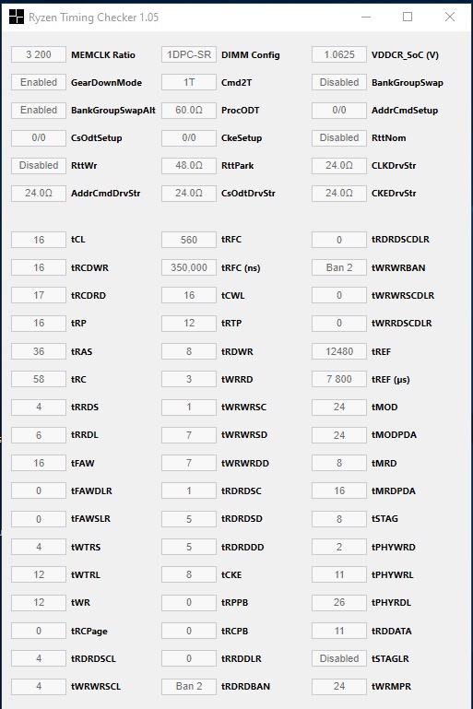Screen dimensions: 473x709
Task: Click the tRDRDSD value field
Action: click(189, 519)
